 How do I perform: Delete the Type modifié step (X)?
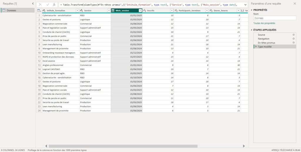tap(256, 47)
